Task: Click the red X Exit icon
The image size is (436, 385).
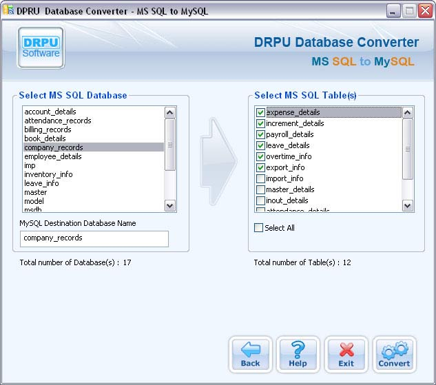Action: point(346,354)
